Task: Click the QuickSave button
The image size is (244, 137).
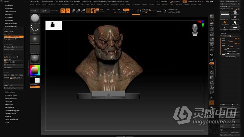Action: [x=164, y=2]
